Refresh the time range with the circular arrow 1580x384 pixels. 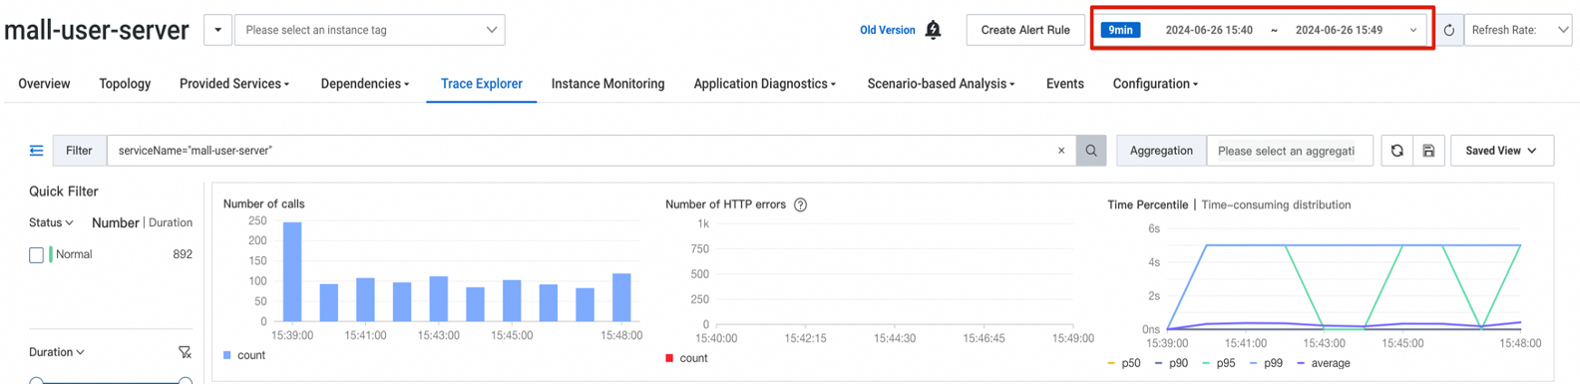(1448, 30)
